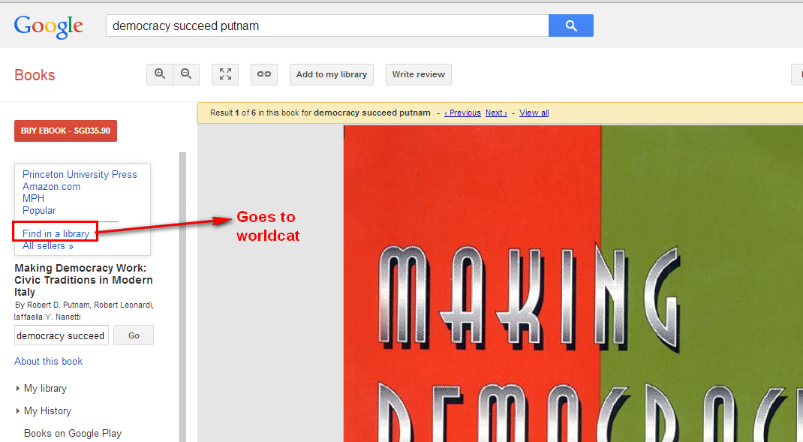This screenshot has width=803, height=442.
Task: Open the Amazon.com seller link
Action: point(51,186)
